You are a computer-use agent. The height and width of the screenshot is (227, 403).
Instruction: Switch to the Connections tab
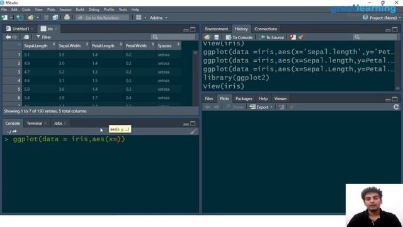pyautogui.click(x=266, y=29)
